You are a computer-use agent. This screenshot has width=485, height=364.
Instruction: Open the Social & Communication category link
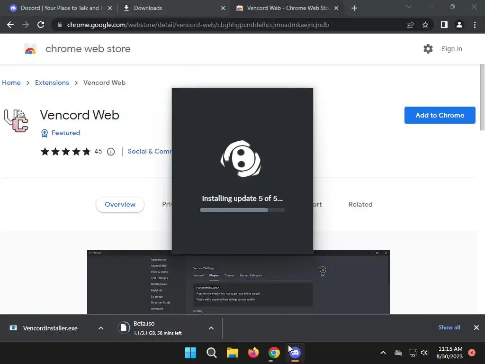[150, 151]
